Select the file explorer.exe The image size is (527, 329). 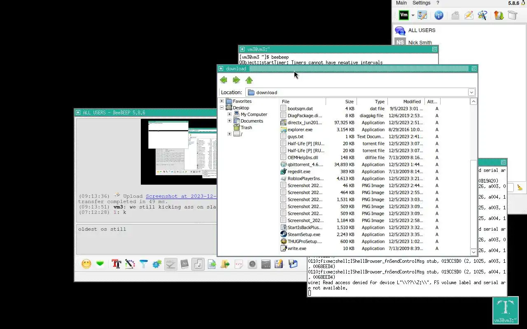pos(300,130)
